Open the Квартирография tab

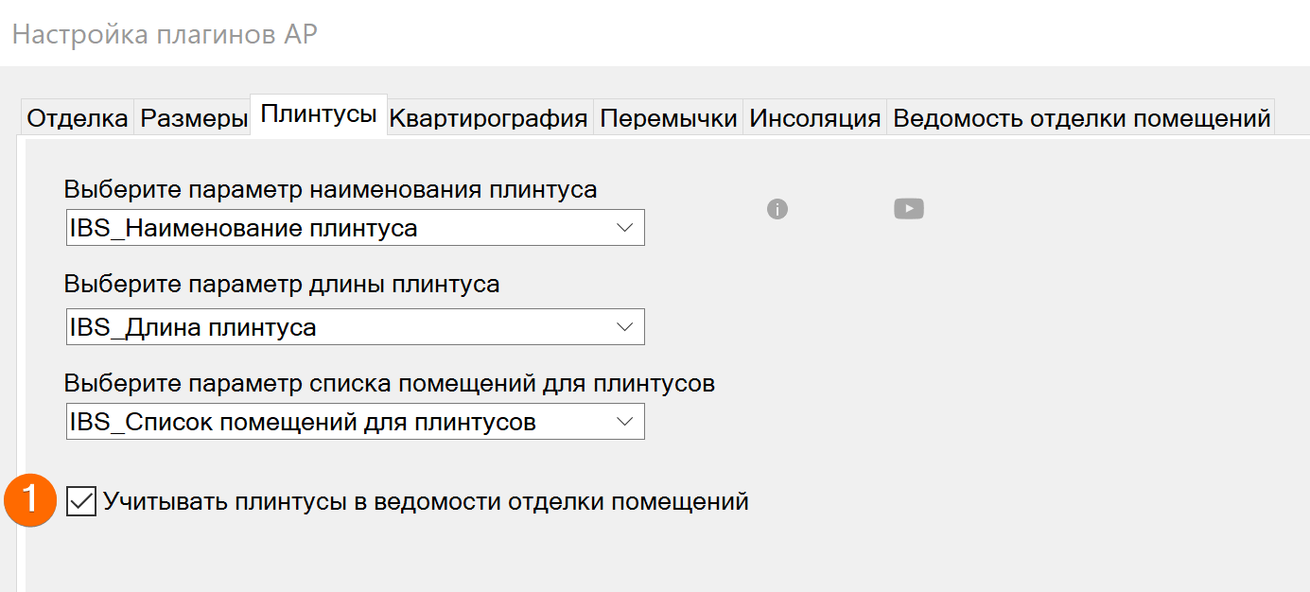(x=489, y=118)
